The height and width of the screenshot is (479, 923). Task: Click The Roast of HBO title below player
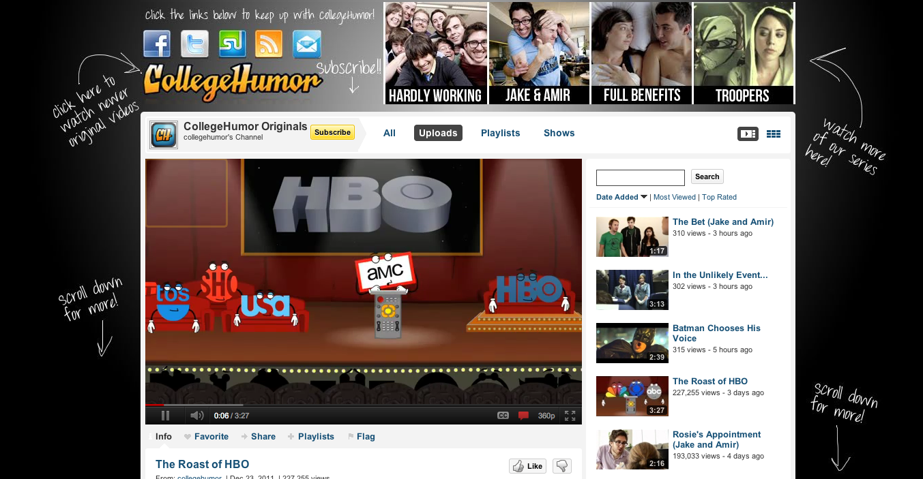[x=203, y=465]
